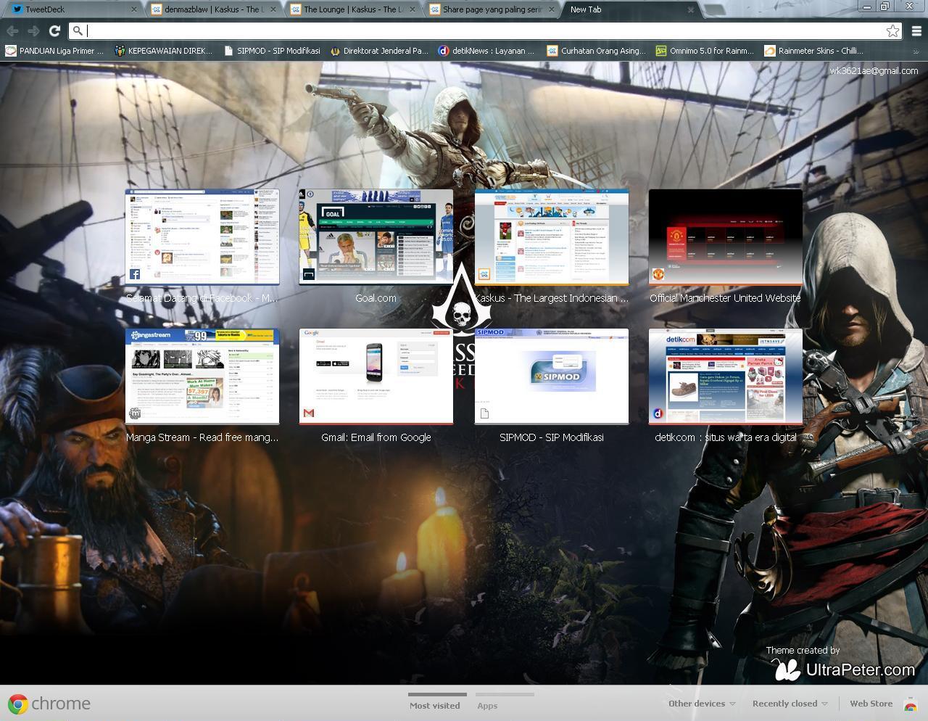Click the back navigation arrow
This screenshot has height=721, width=928.
(x=12, y=30)
